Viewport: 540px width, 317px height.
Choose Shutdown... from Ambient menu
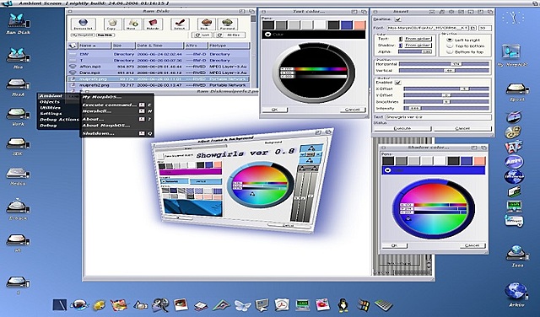(x=117, y=133)
